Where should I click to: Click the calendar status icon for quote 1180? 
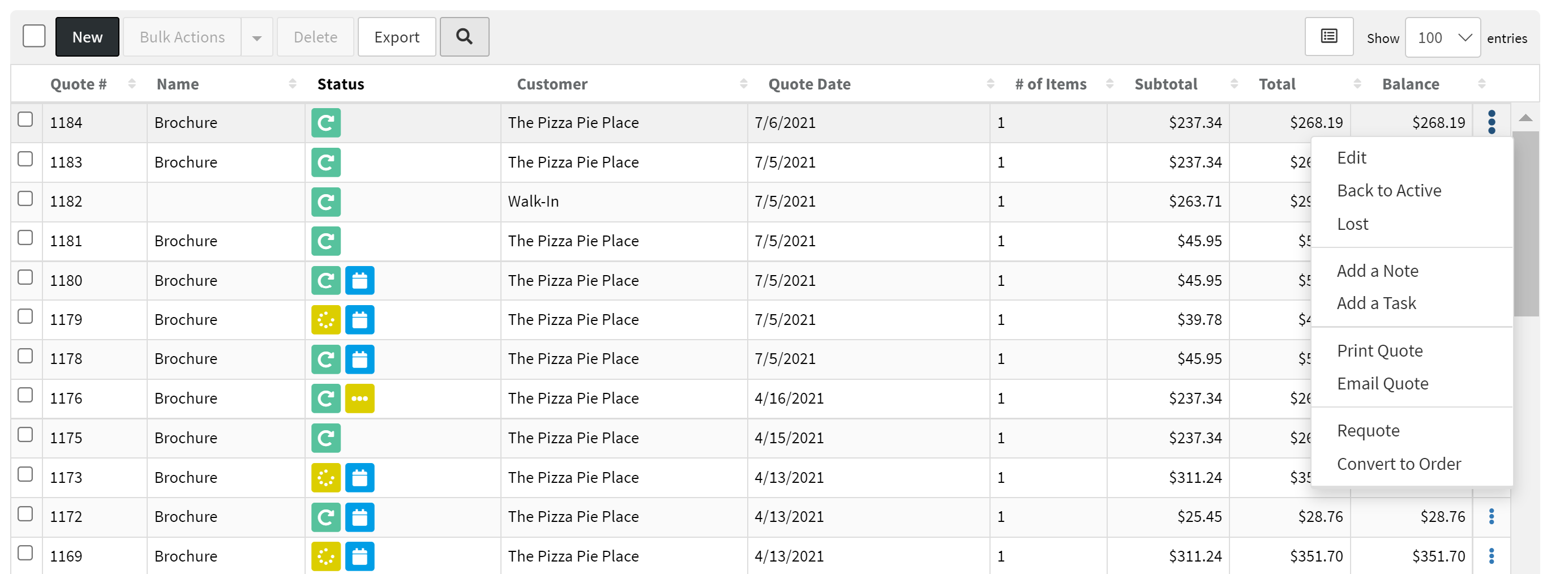(359, 280)
